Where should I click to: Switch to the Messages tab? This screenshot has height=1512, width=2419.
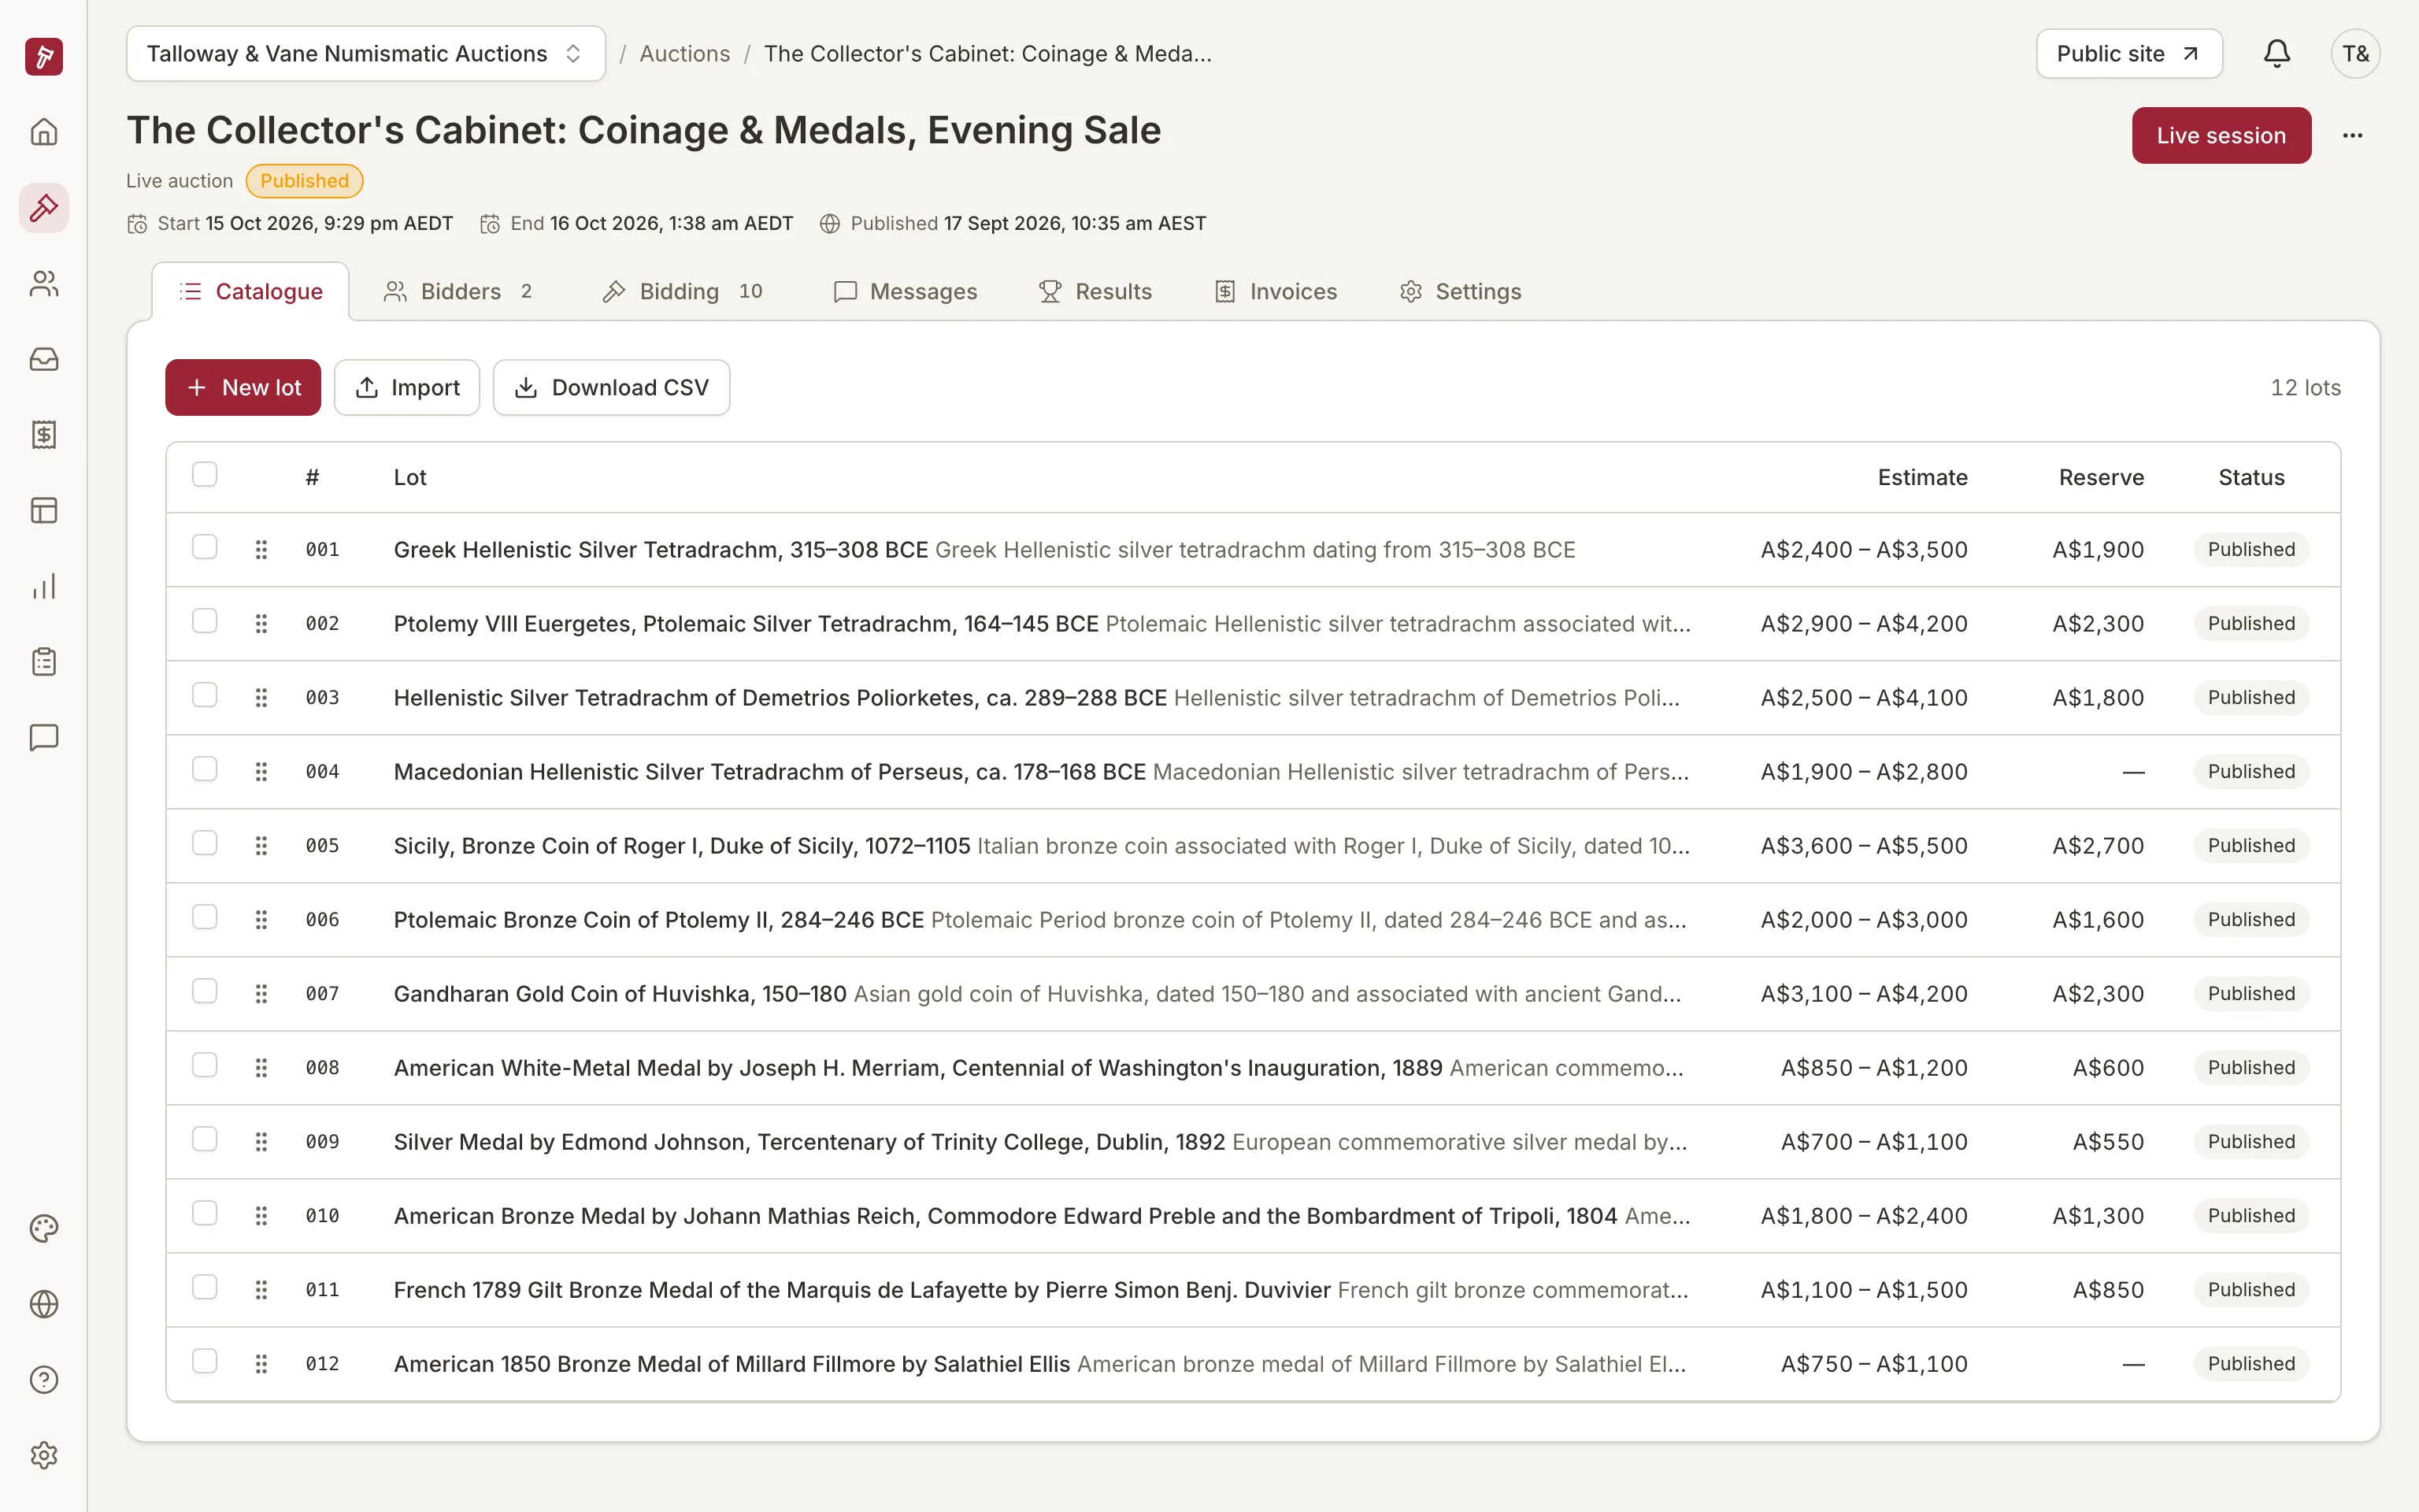coord(906,292)
